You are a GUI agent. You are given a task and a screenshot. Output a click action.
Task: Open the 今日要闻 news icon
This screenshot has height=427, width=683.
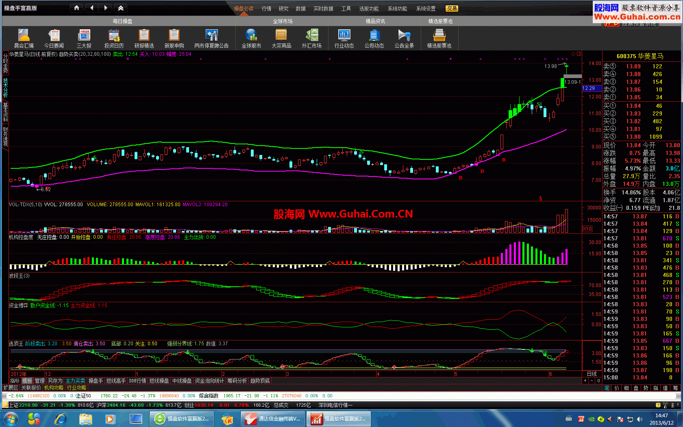(x=54, y=39)
